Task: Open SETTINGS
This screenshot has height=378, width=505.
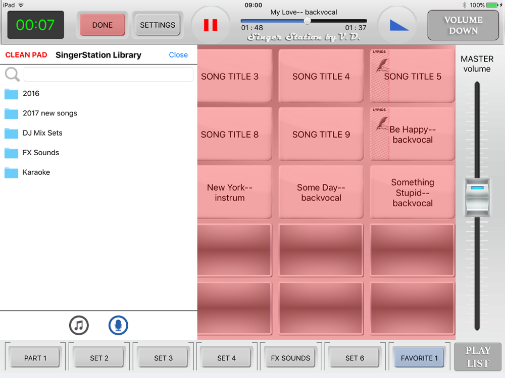Action: 158,25
